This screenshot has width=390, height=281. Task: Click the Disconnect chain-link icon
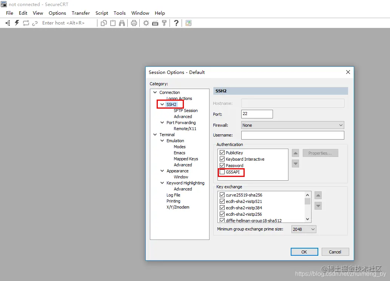tap(35, 23)
